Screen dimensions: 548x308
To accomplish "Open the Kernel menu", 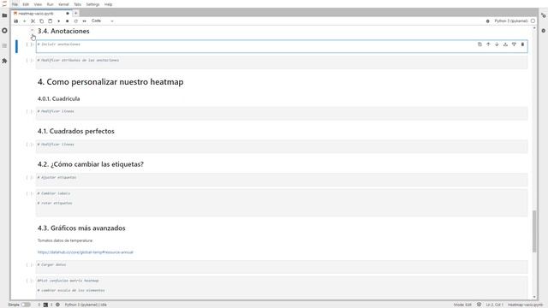I will coord(63,4).
